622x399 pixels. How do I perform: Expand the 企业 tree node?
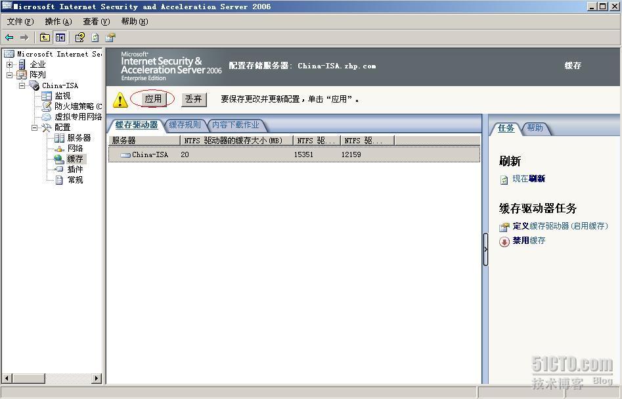pyautogui.click(x=9, y=64)
